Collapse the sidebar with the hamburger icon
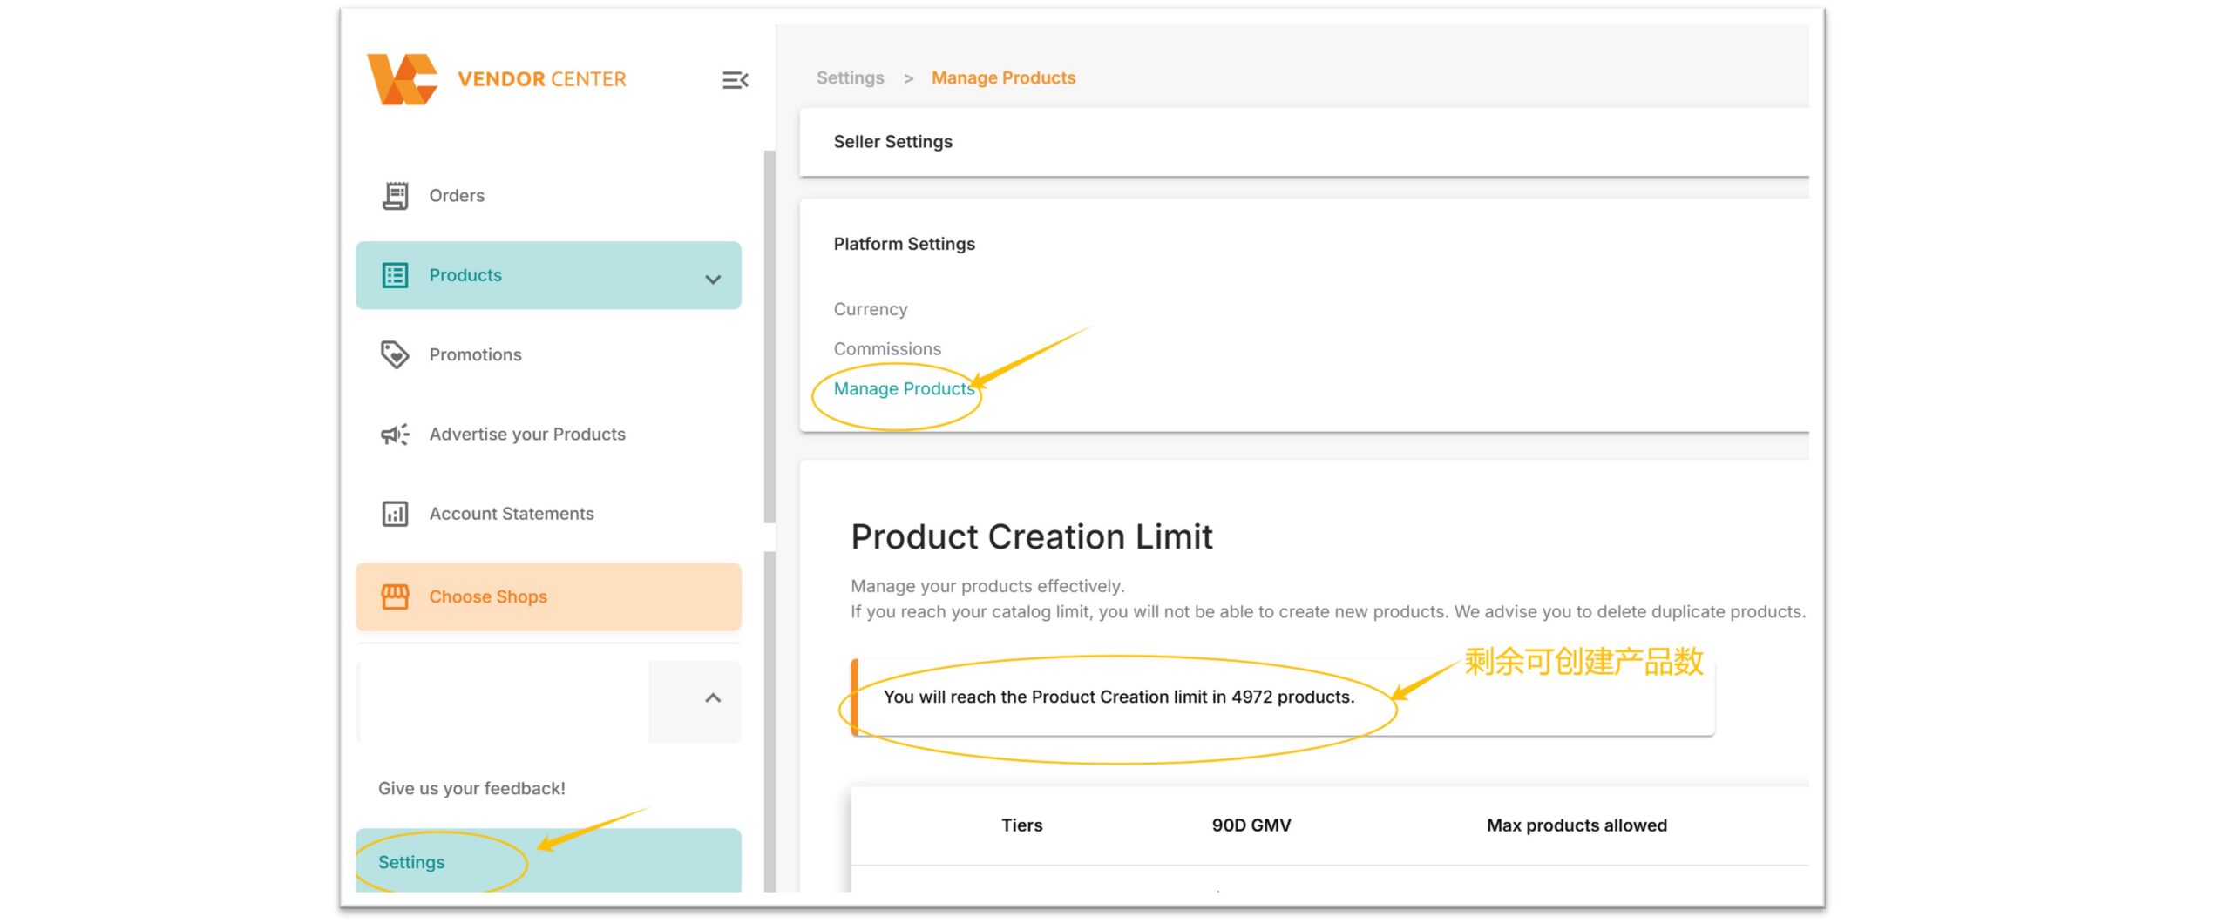Screen dimensions: 2231x923 [735, 80]
